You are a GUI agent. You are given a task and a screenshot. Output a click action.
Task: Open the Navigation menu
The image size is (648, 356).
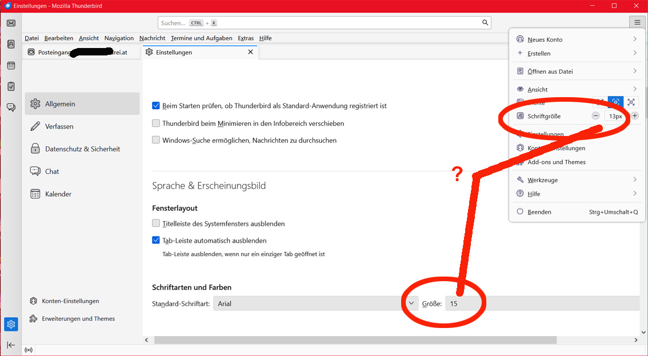(x=119, y=38)
